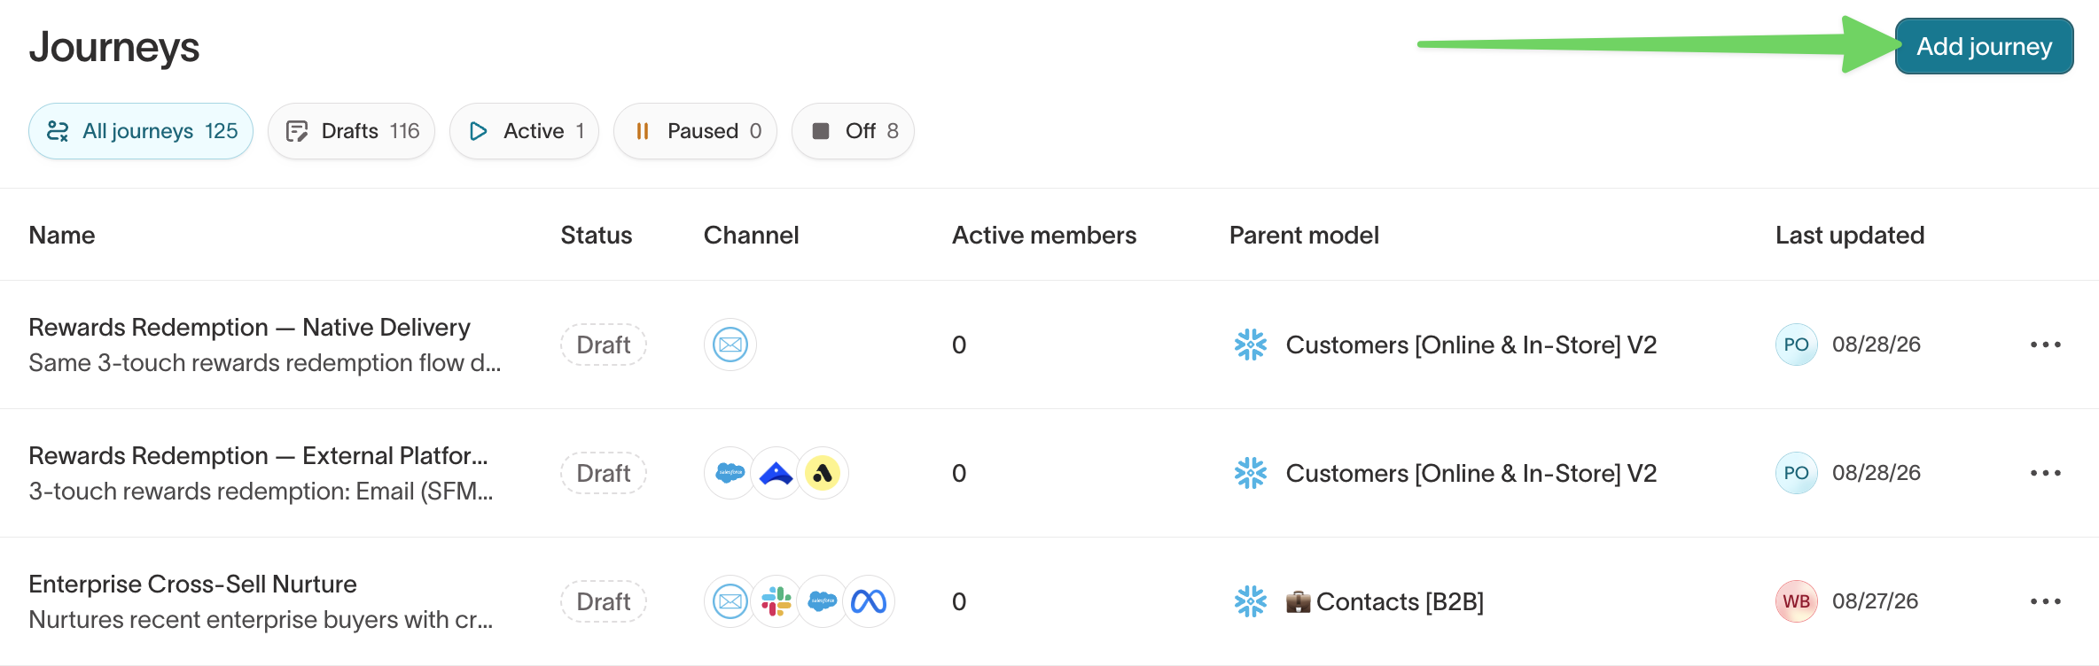Click the Last updated column header
Image resolution: width=2099 pixels, height=666 pixels.
(1850, 236)
